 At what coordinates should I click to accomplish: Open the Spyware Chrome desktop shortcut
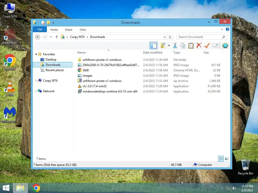[10, 62]
